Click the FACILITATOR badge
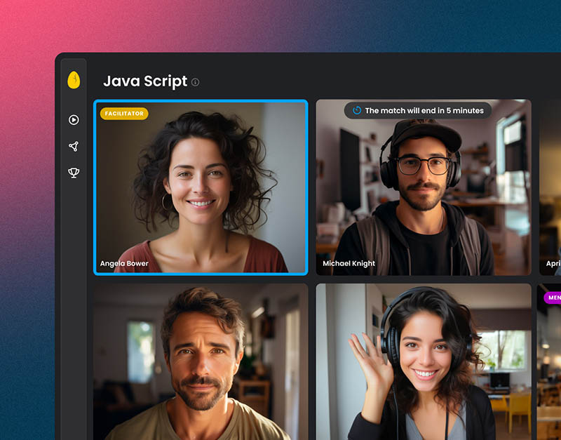 pos(124,114)
